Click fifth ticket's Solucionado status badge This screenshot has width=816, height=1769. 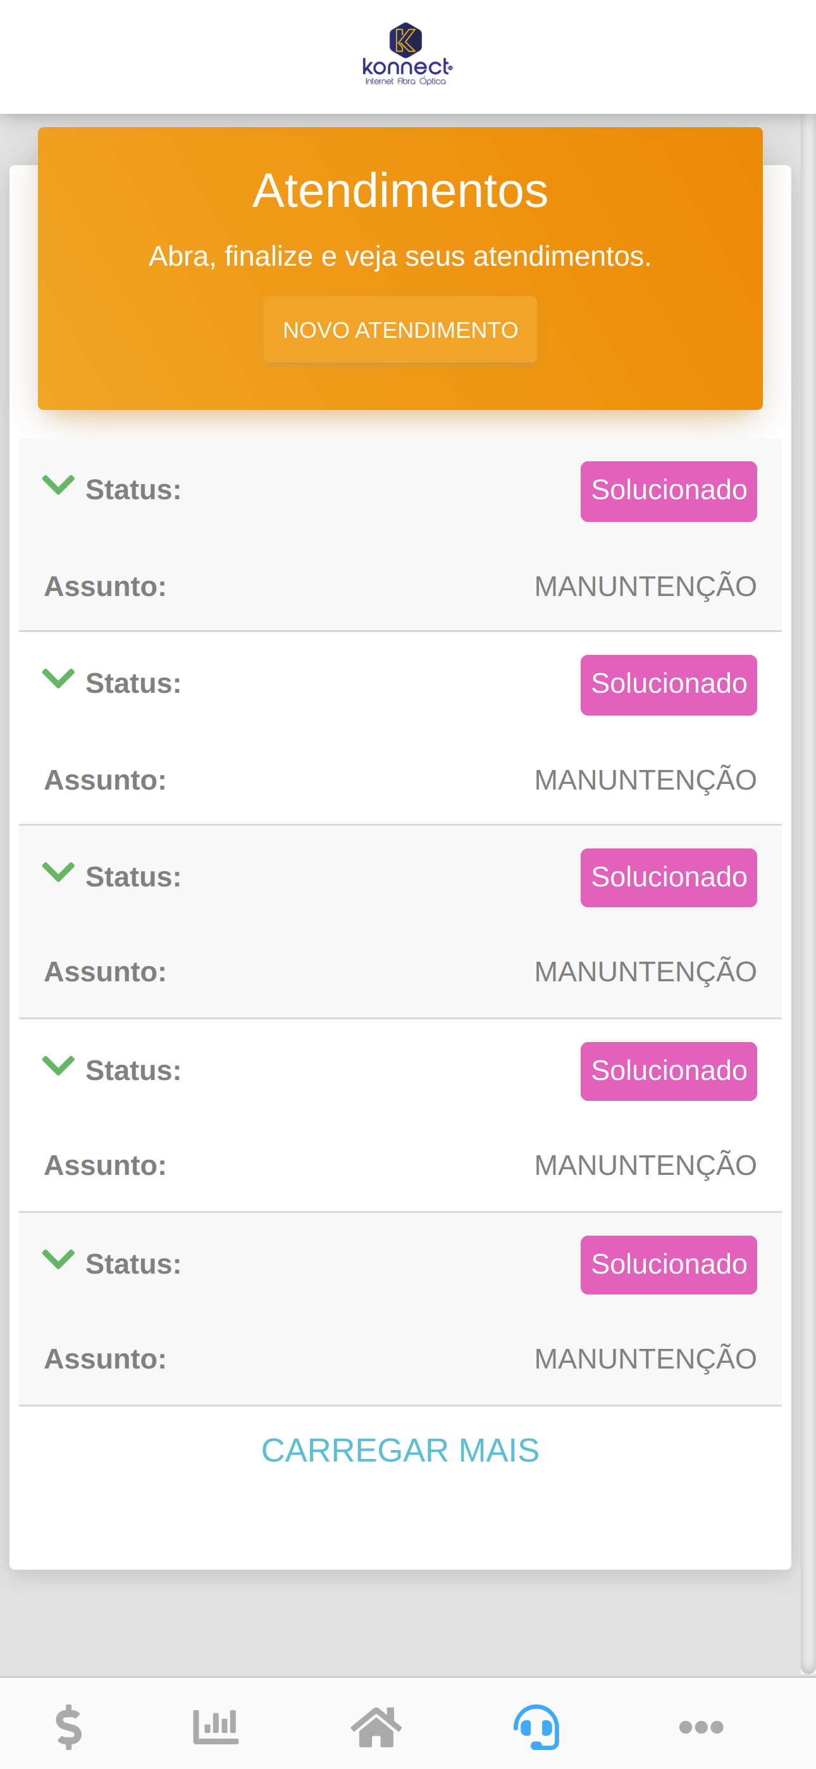coord(669,1265)
